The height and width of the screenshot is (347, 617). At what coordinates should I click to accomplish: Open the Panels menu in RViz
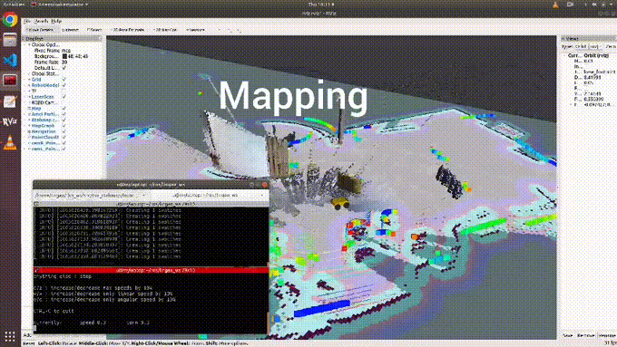(42, 21)
